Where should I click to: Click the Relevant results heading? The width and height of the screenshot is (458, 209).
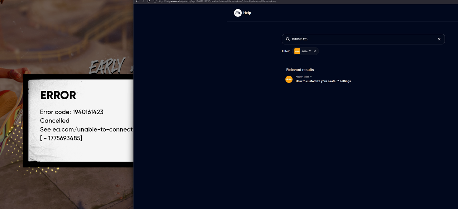300,70
